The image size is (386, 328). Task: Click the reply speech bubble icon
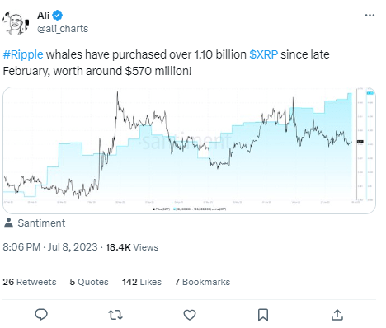point(41,315)
